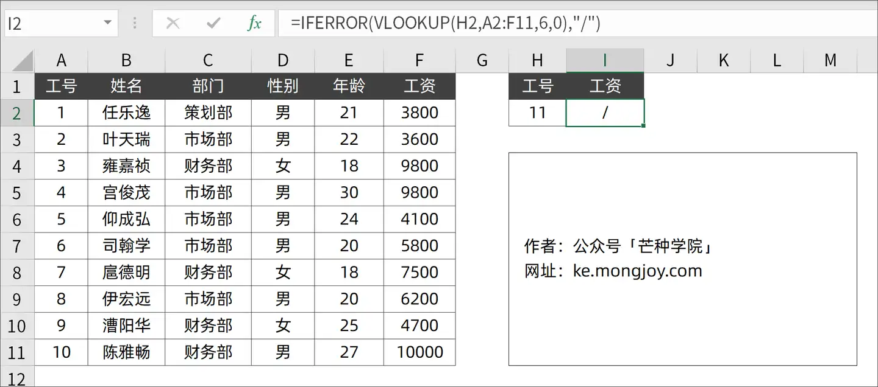Click the 工资 header in column I
878x387 pixels.
click(605, 86)
